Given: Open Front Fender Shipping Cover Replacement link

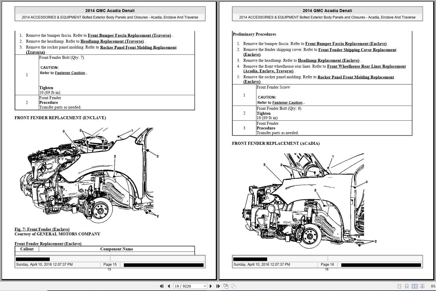Looking at the screenshot, I should [x=357, y=50].
